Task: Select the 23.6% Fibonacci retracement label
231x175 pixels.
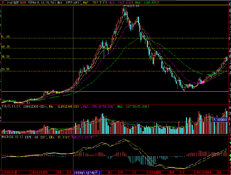Action: (x=6, y=69)
